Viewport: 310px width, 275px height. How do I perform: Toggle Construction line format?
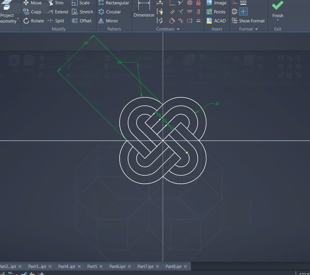coord(235,3)
